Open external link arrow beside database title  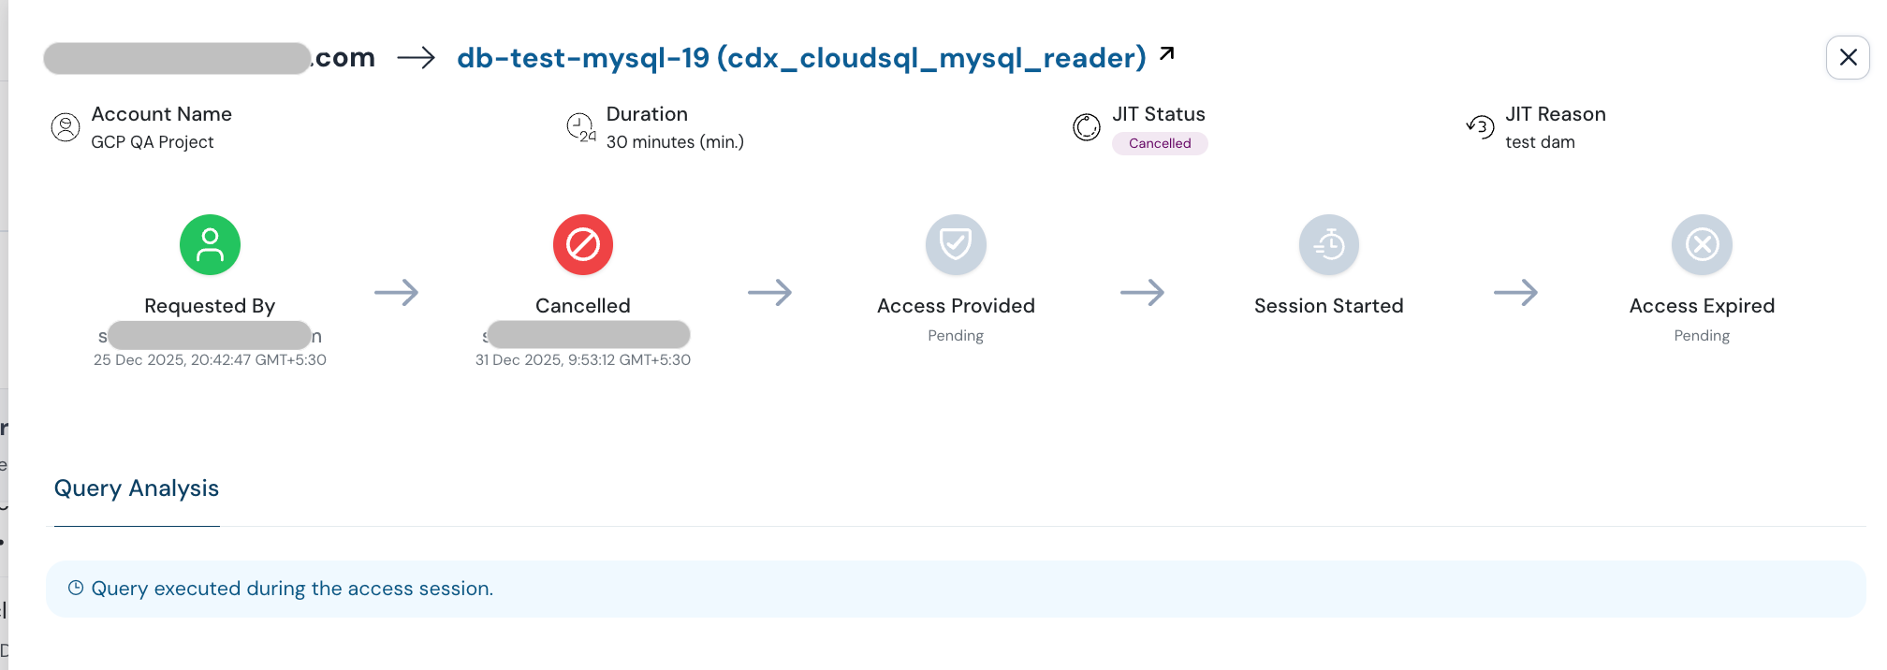tap(1166, 54)
